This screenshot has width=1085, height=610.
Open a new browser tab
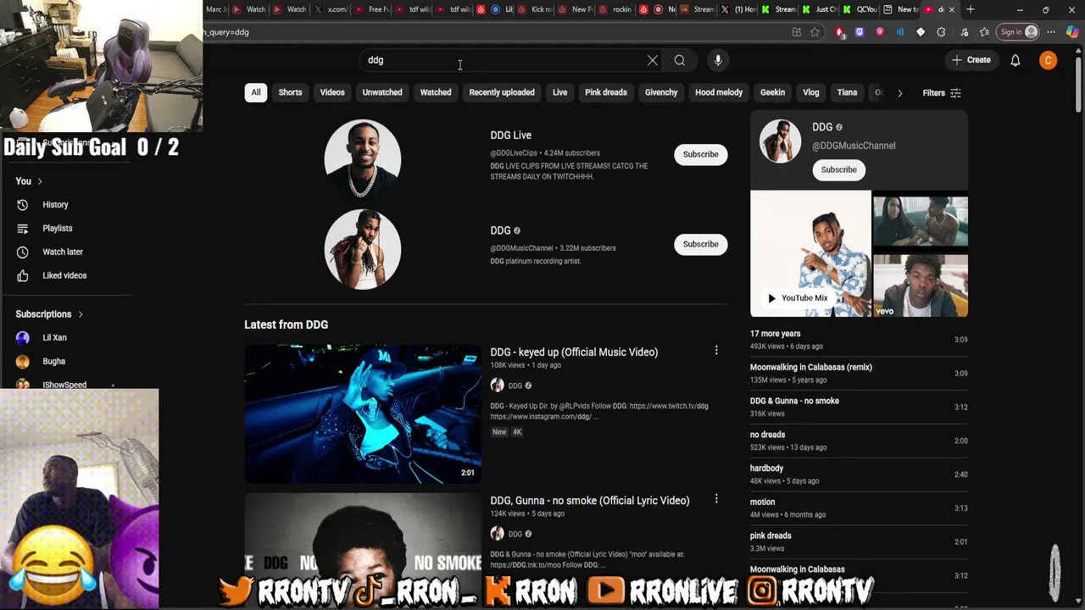click(x=971, y=9)
